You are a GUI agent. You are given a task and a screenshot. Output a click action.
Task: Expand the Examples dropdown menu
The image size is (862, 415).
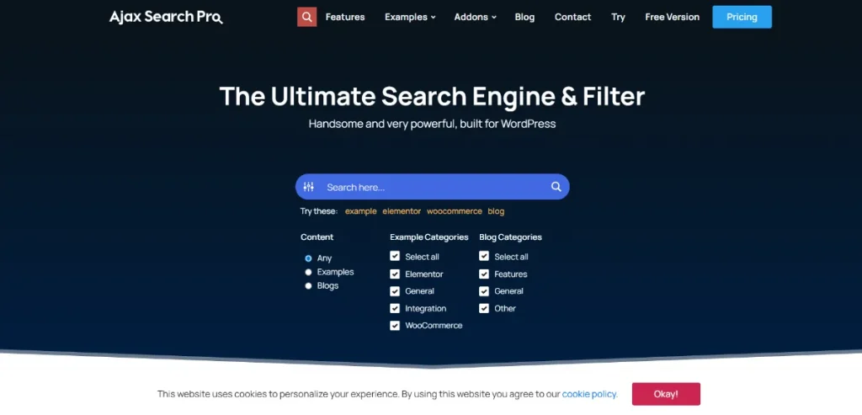pyautogui.click(x=410, y=17)
